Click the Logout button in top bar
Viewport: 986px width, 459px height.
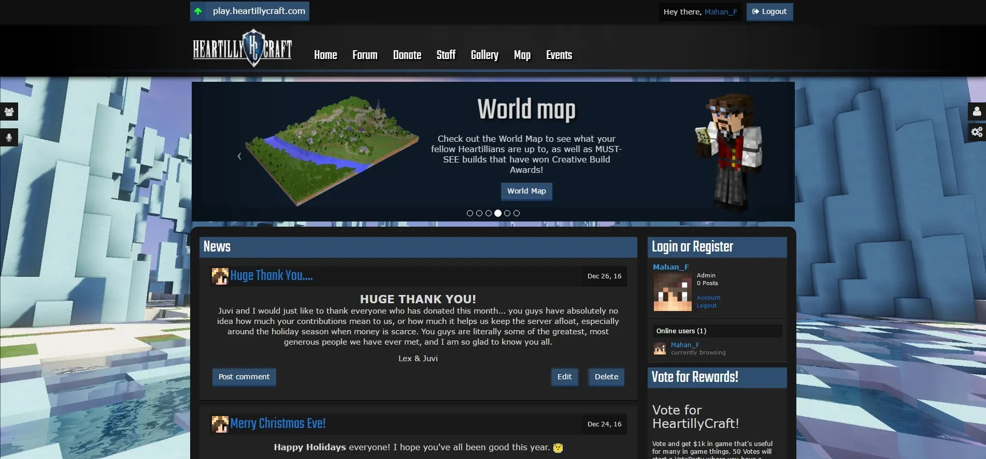coord(769,11)
